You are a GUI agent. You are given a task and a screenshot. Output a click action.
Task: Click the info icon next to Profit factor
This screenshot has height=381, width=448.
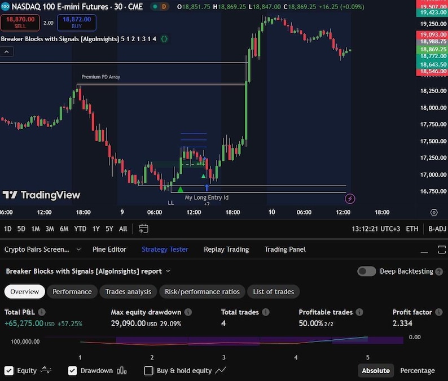438,312
